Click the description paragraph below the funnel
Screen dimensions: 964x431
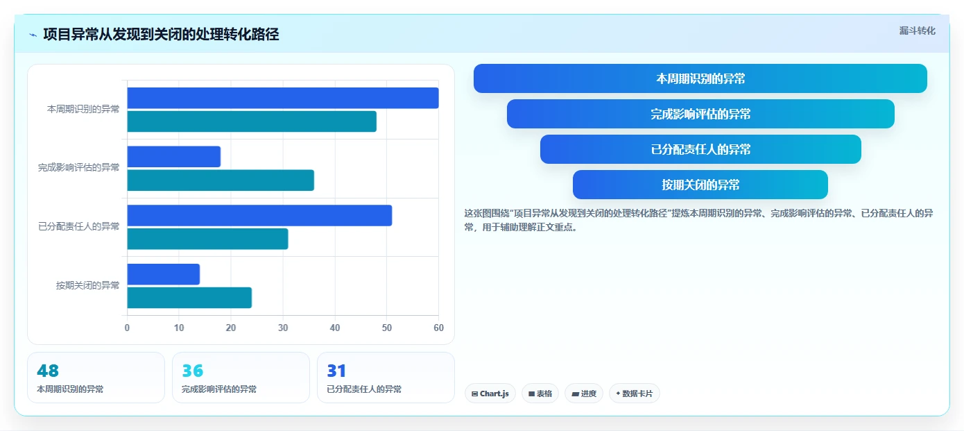[699, 220]
